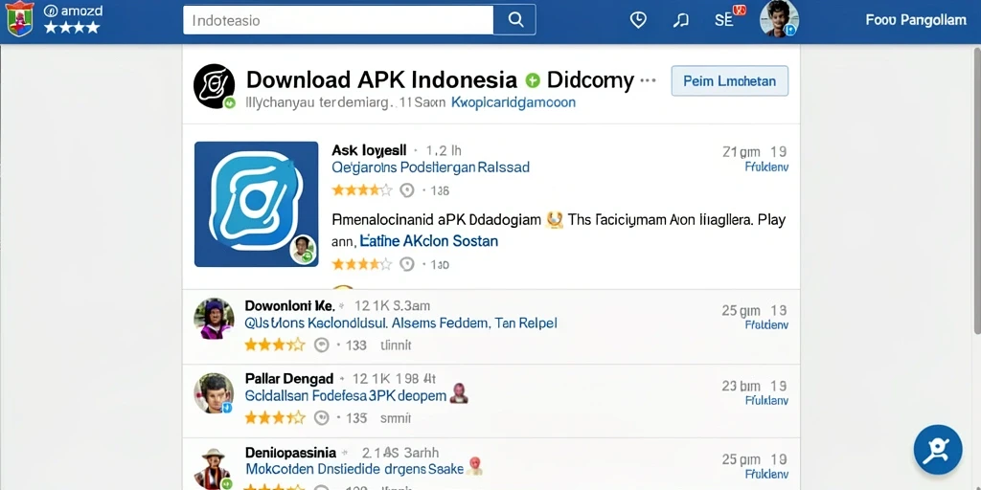Click Ffuklenv in Denilopassinia row
This screenshot has height=490, width=981.
pos(766,476)
